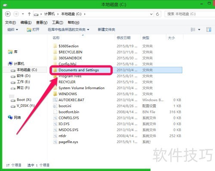Viewport: 215px width, 171px height.
Task: Click the window system icon in title bar
Action: point(5,5)
